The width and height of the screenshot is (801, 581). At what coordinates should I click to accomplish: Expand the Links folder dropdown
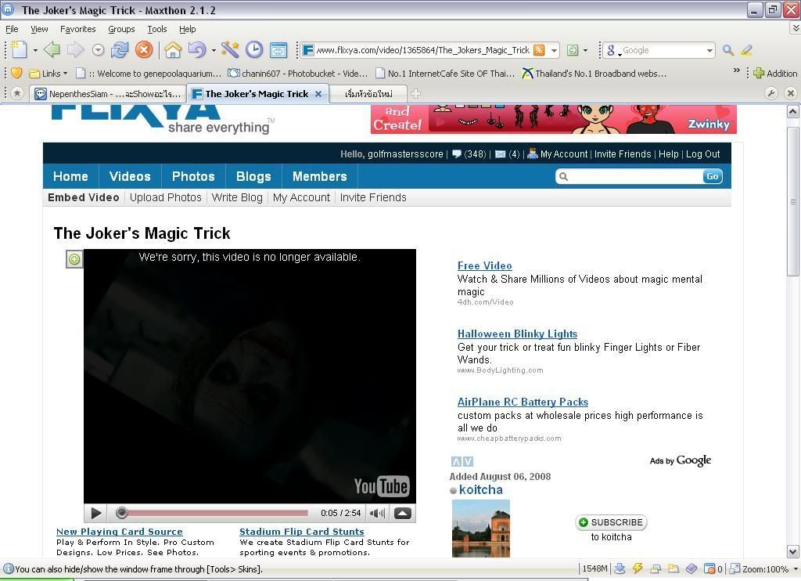tap(66, 74)
